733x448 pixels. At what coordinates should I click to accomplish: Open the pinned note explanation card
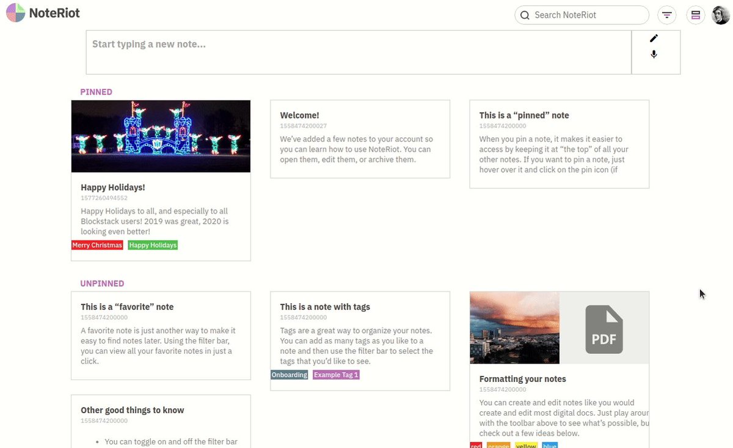(x=559, y=144)
